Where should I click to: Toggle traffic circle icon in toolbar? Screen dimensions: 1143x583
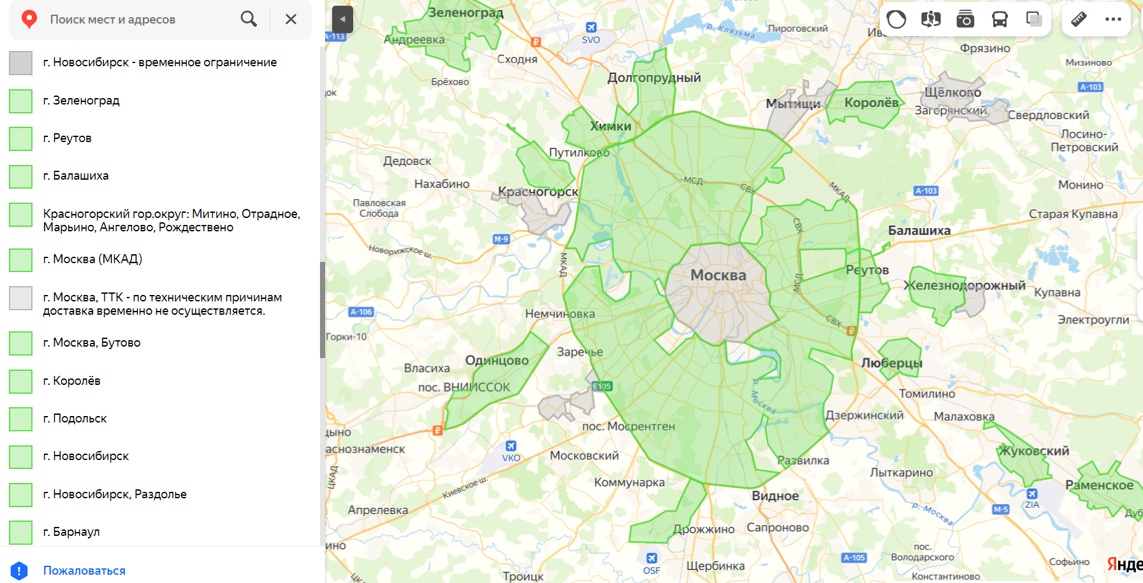pos(896,20)
